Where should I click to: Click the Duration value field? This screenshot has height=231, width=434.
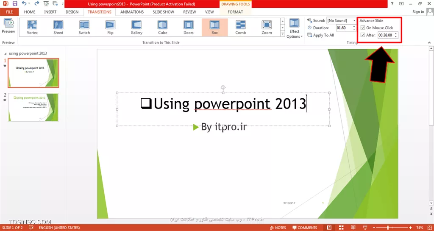tap(344, 28)
